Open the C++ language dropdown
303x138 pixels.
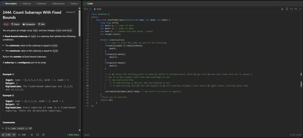click(x=87, y=9)
